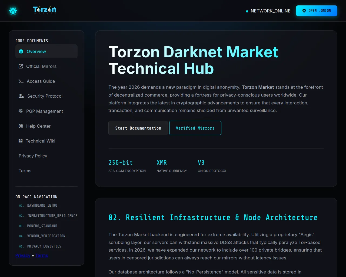The height and width of the screenshot is (277, 346).
Task: Select Terms in the Core Documents menu
Action: (x=25, y=171)
